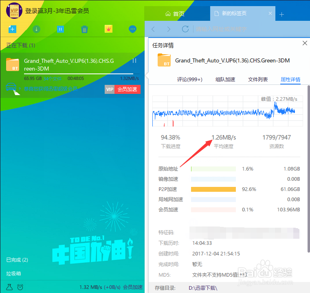
Task: Switch to the 新的标签页 tab
Action: [x=243, y=13]
